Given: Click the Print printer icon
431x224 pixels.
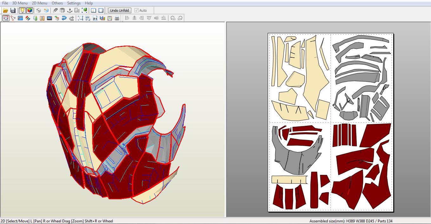Looking at the screenshot, I should coord(117,18).
